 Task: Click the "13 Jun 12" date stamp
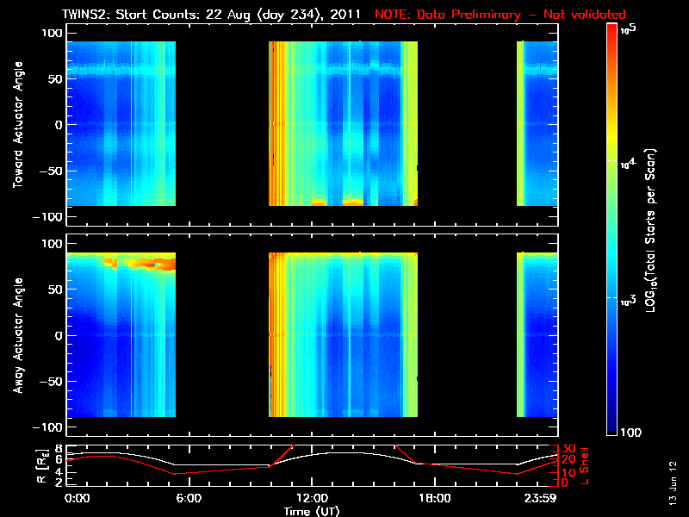pos(673,483)
